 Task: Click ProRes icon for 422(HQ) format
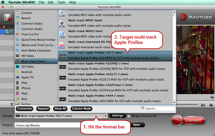point(63,67)
